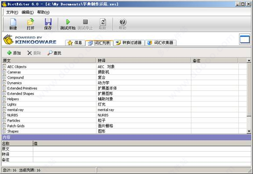Click the 备注 value field in content panel
The height and width of the screenshot is (174, 253).
pyautogui.click(x=142, y=159)
